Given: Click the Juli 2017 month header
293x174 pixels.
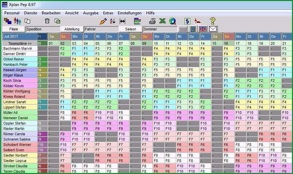Looking at the screenshot, I should [20, 36].
